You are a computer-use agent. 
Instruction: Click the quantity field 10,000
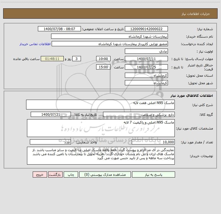153,142
